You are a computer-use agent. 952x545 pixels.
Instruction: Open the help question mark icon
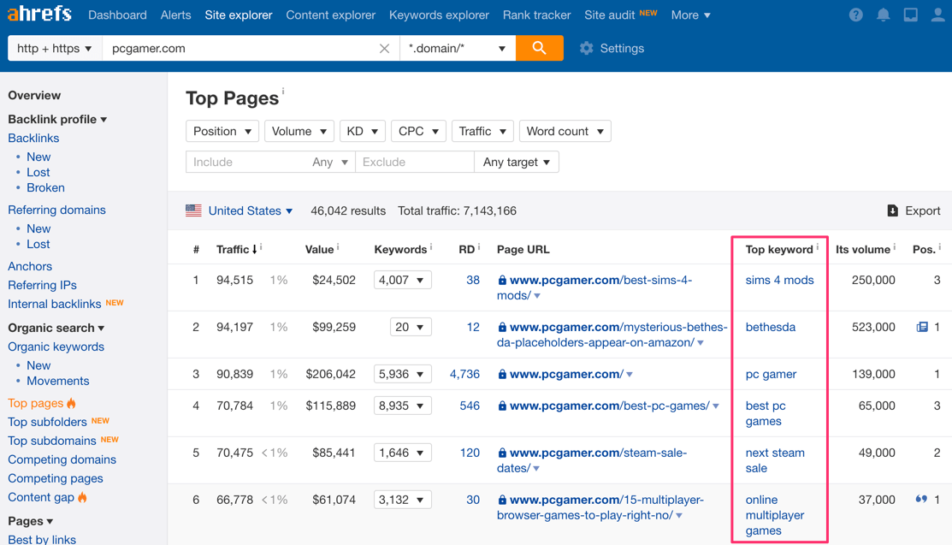pos(856,15)
